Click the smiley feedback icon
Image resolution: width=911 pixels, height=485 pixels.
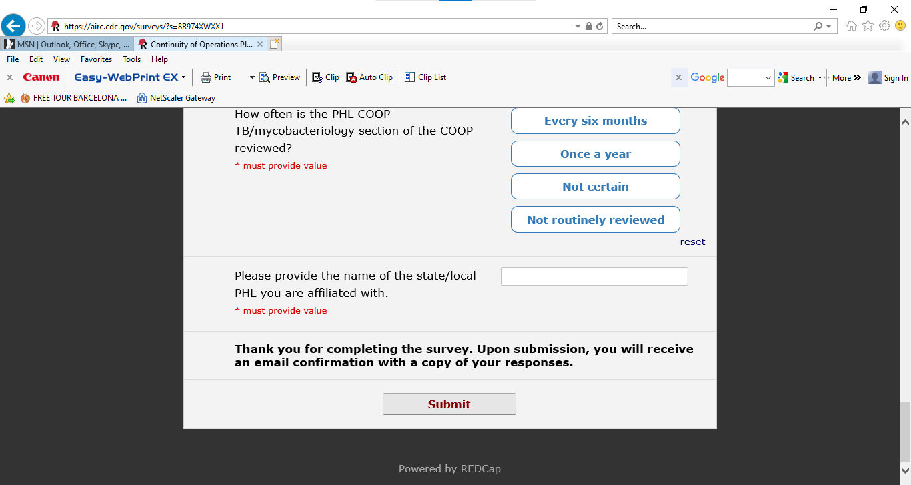[900, 26]
